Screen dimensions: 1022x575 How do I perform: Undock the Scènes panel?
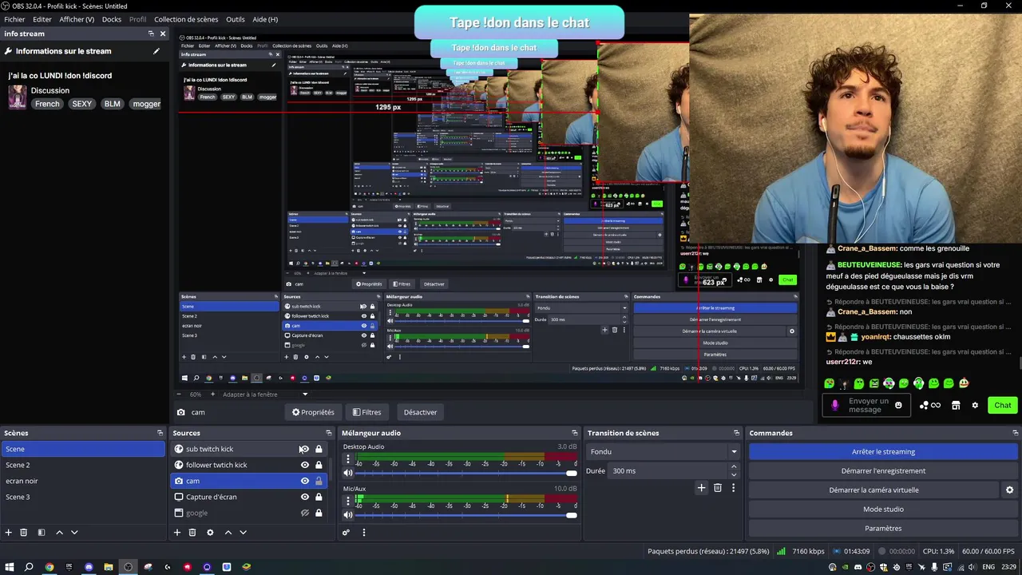[160, 433]
